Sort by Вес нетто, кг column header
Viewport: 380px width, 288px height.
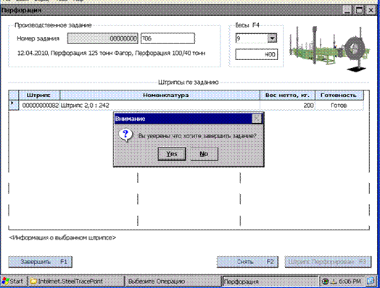tap(287, 95)
